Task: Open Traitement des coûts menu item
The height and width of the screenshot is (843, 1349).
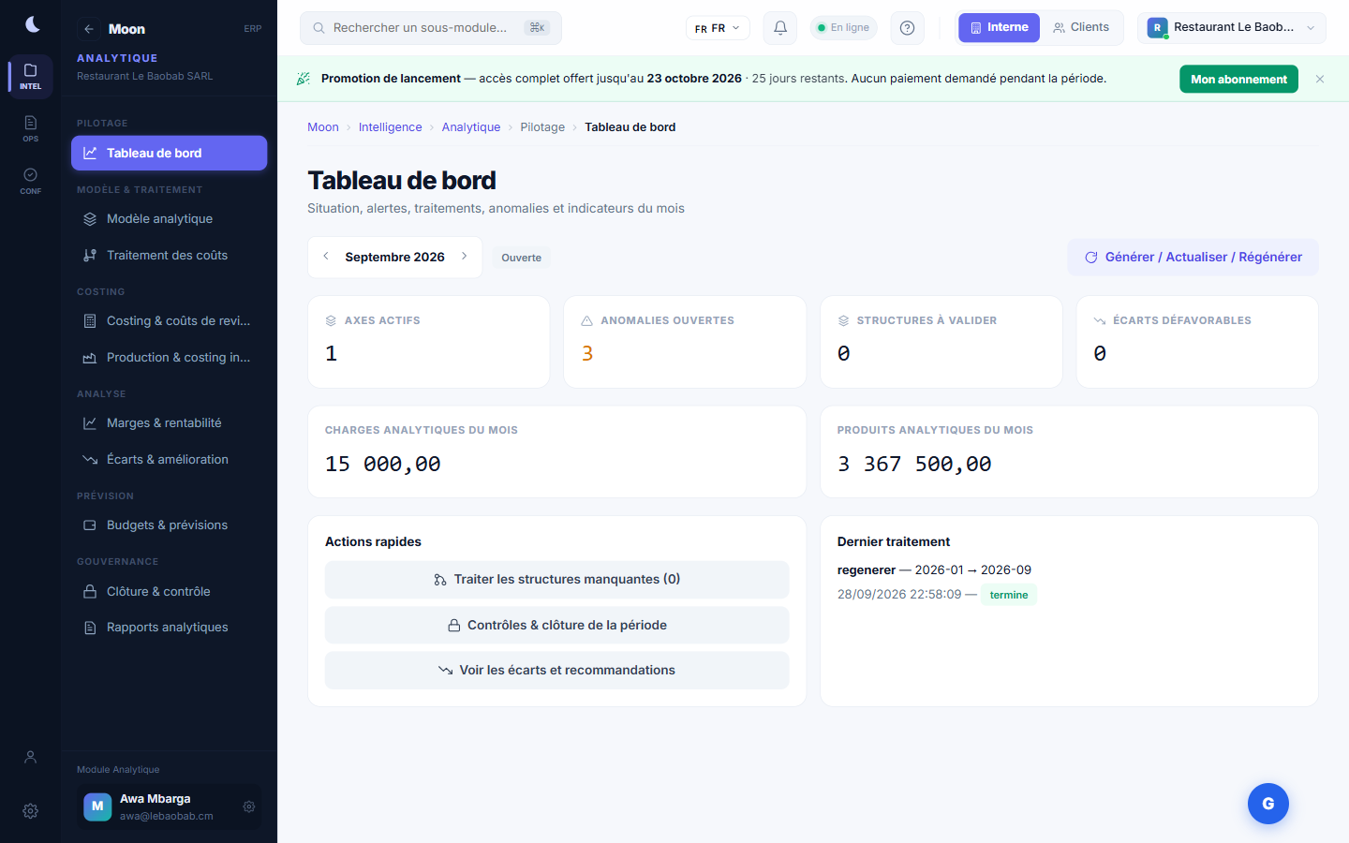Action: [170, 256]
